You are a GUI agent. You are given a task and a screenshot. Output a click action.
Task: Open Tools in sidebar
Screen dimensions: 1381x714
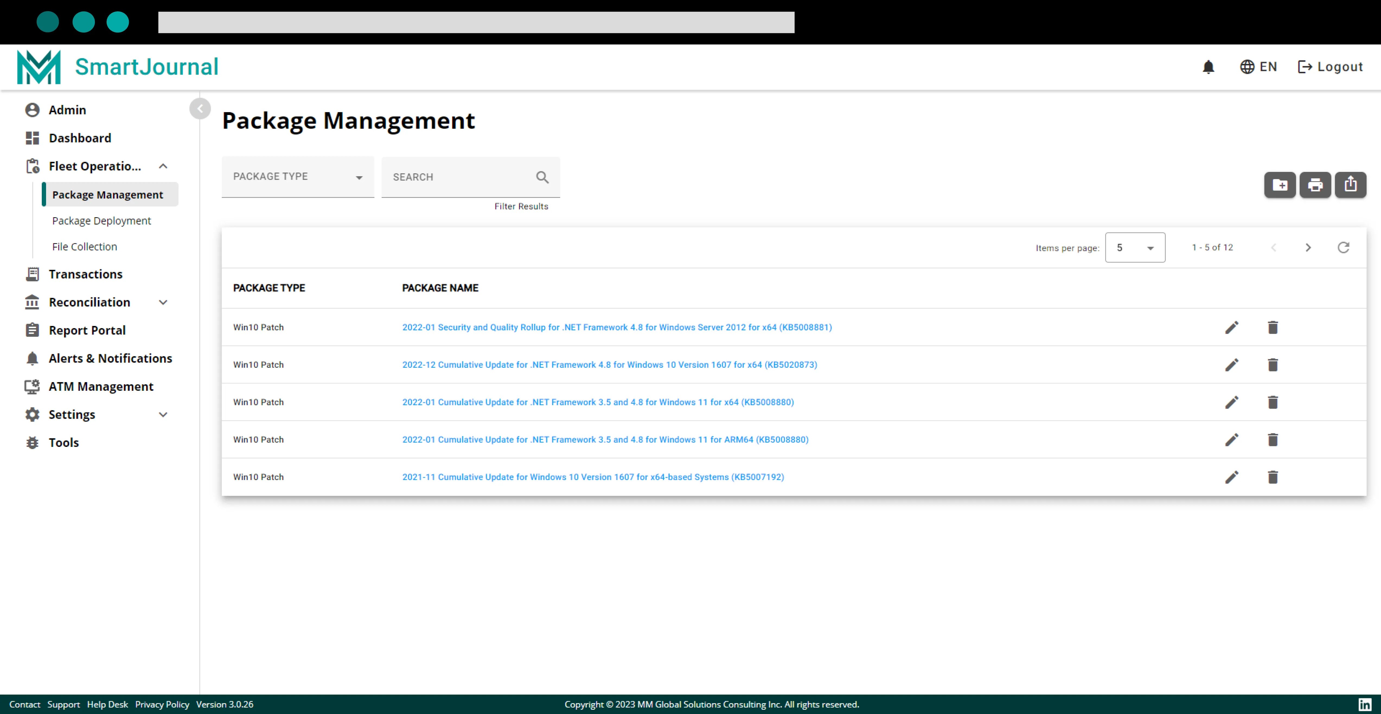(x=63, y=443)
